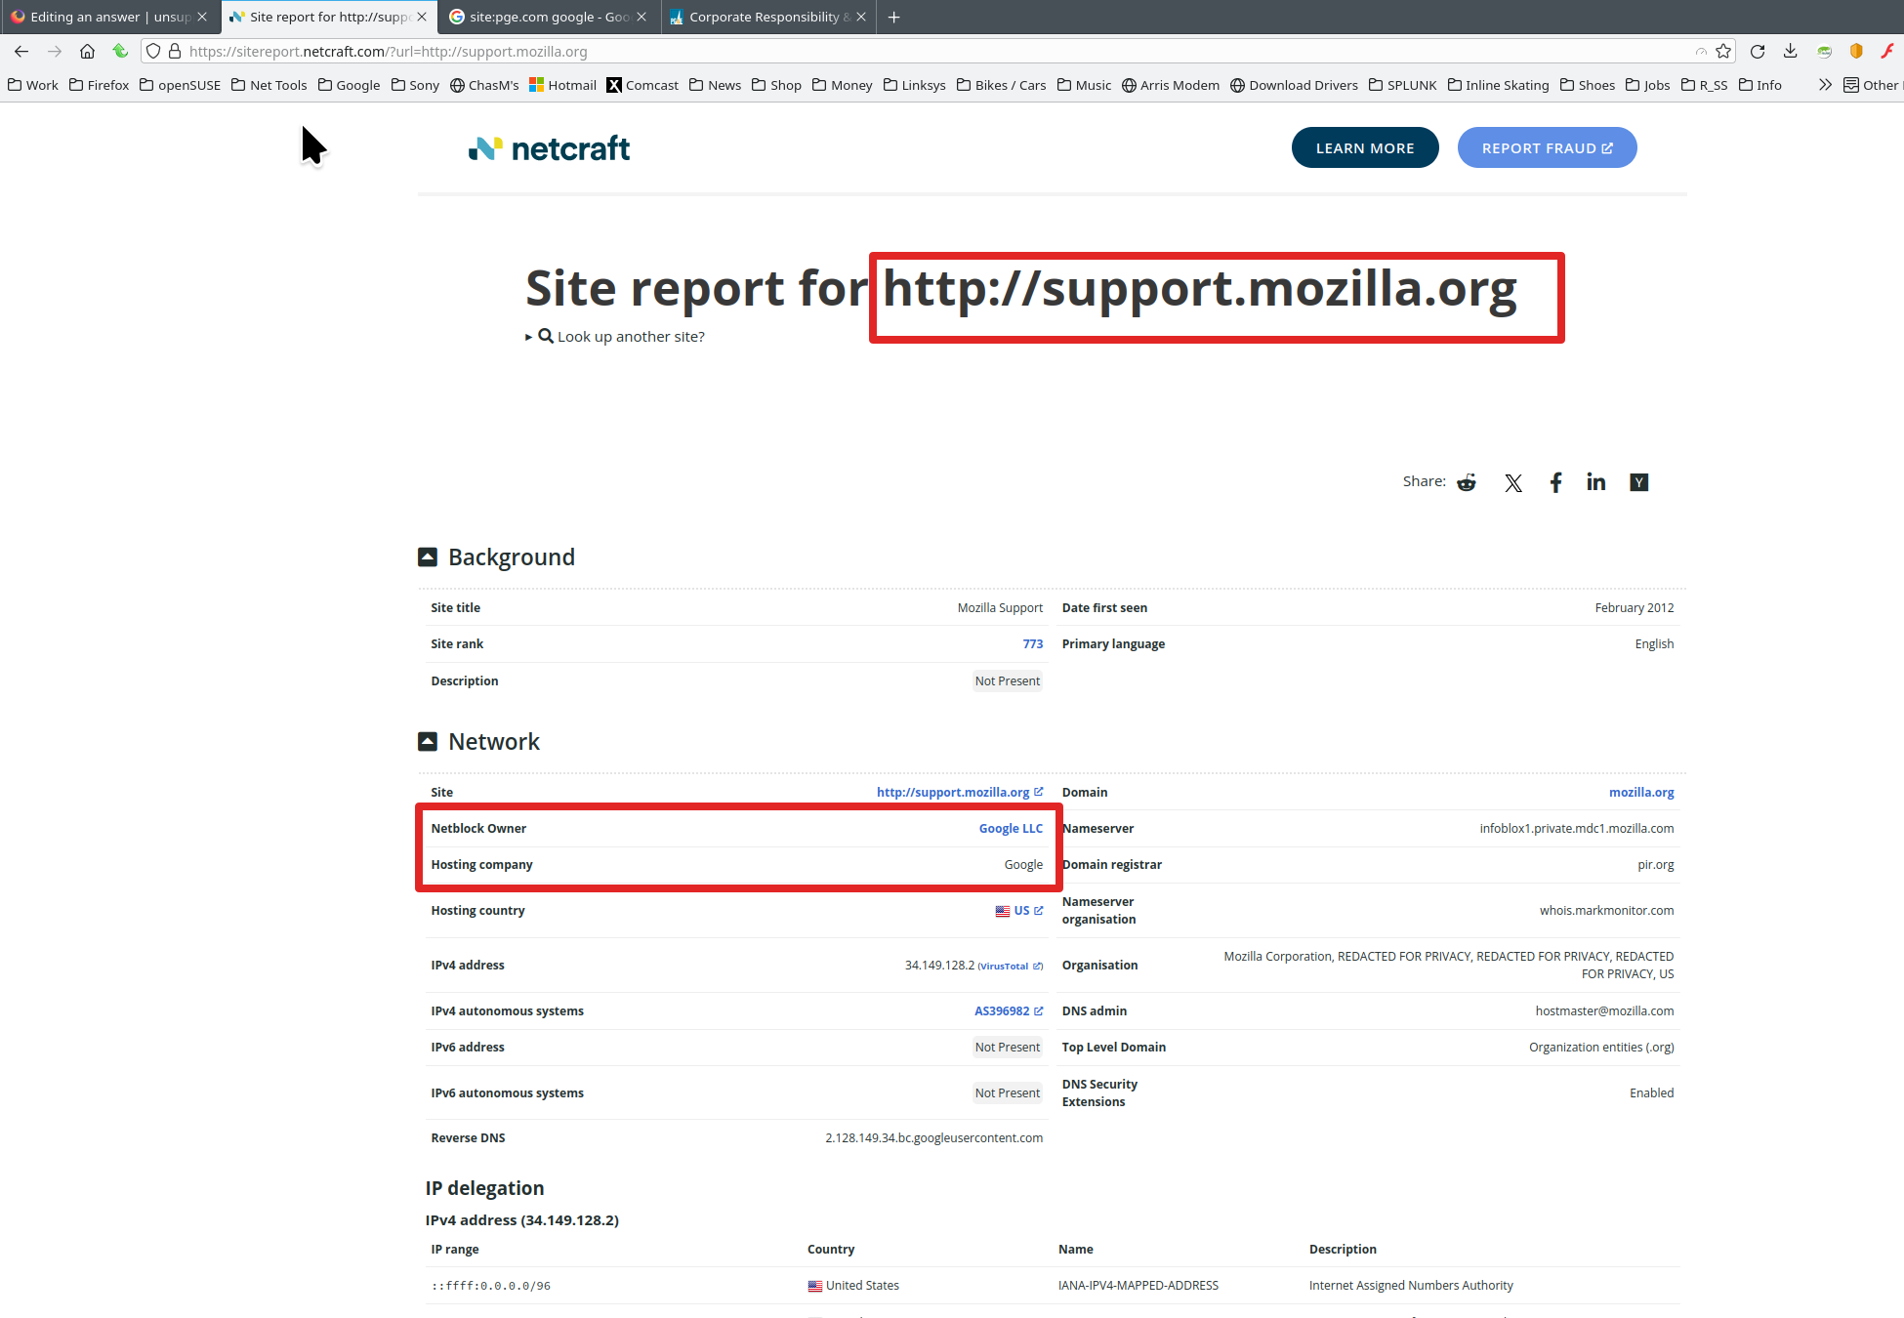Image resolution: width=1904 pixels, height=1318 pixels.
Task: Share report on X icon
Action: 1513,482
